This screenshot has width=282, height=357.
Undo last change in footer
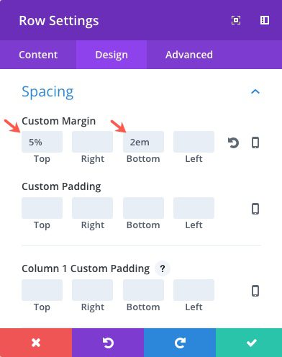point(108,343)
